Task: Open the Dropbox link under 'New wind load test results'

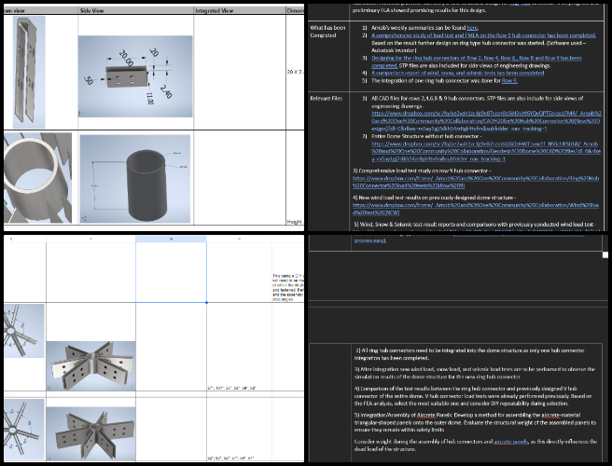Action: [476, 209]
